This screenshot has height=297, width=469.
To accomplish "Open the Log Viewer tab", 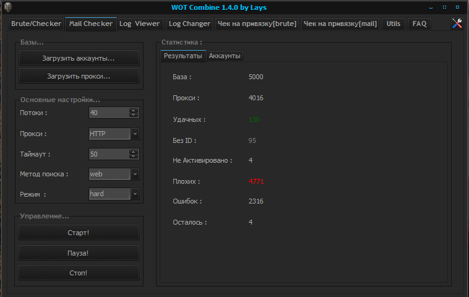I will tap(140, 24).
